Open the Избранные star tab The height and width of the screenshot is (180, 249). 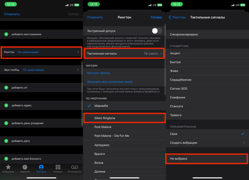point(8,168)
